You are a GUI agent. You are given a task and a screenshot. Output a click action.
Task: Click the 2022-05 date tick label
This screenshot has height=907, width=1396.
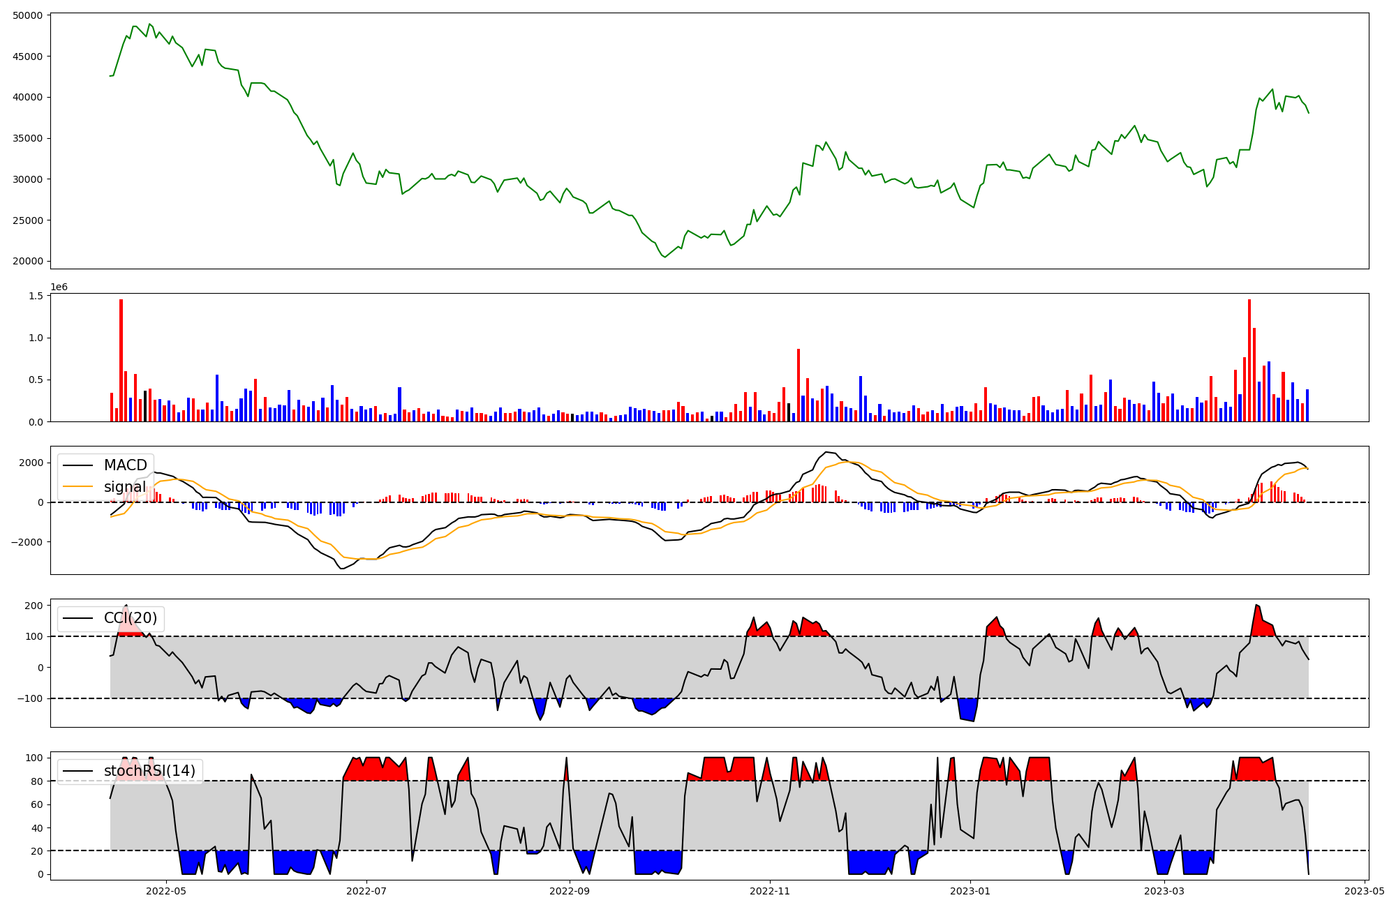click(166, 891)
